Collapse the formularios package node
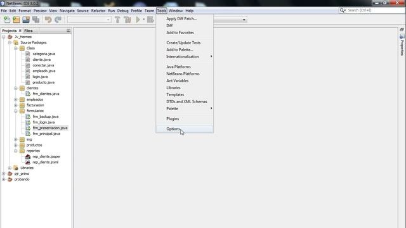This screenshot has height=228, width=406. point(15,111)
